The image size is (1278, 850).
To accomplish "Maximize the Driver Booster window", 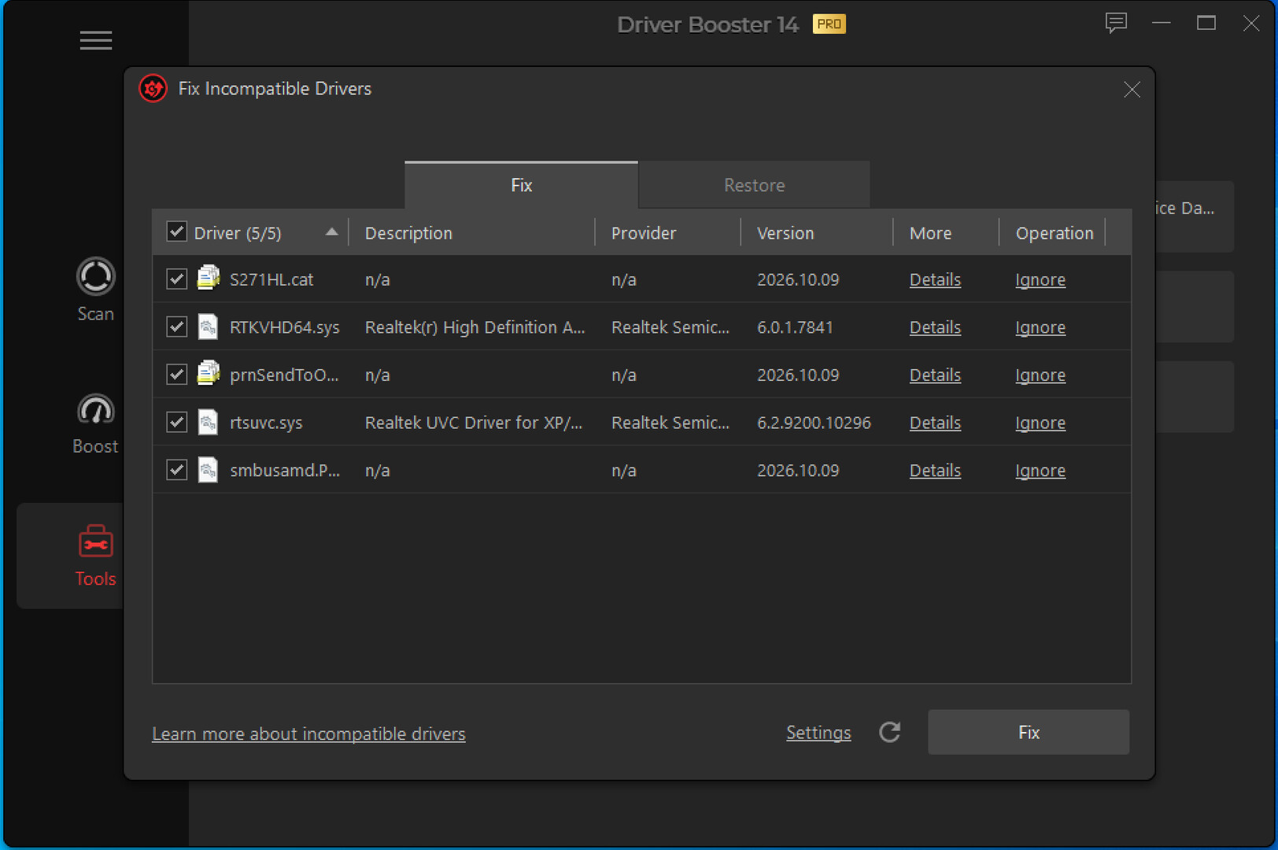I will tap(1206, 23).
